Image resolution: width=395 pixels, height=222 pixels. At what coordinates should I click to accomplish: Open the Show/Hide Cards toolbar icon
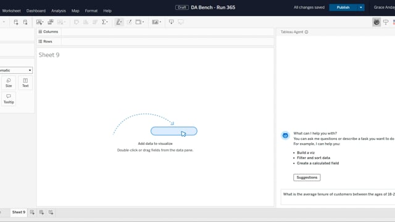pyautogui.click(x=156, y=22)
